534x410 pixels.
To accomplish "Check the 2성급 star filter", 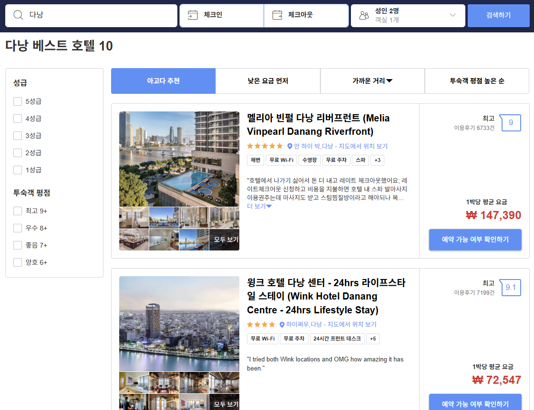I will 18,153.
